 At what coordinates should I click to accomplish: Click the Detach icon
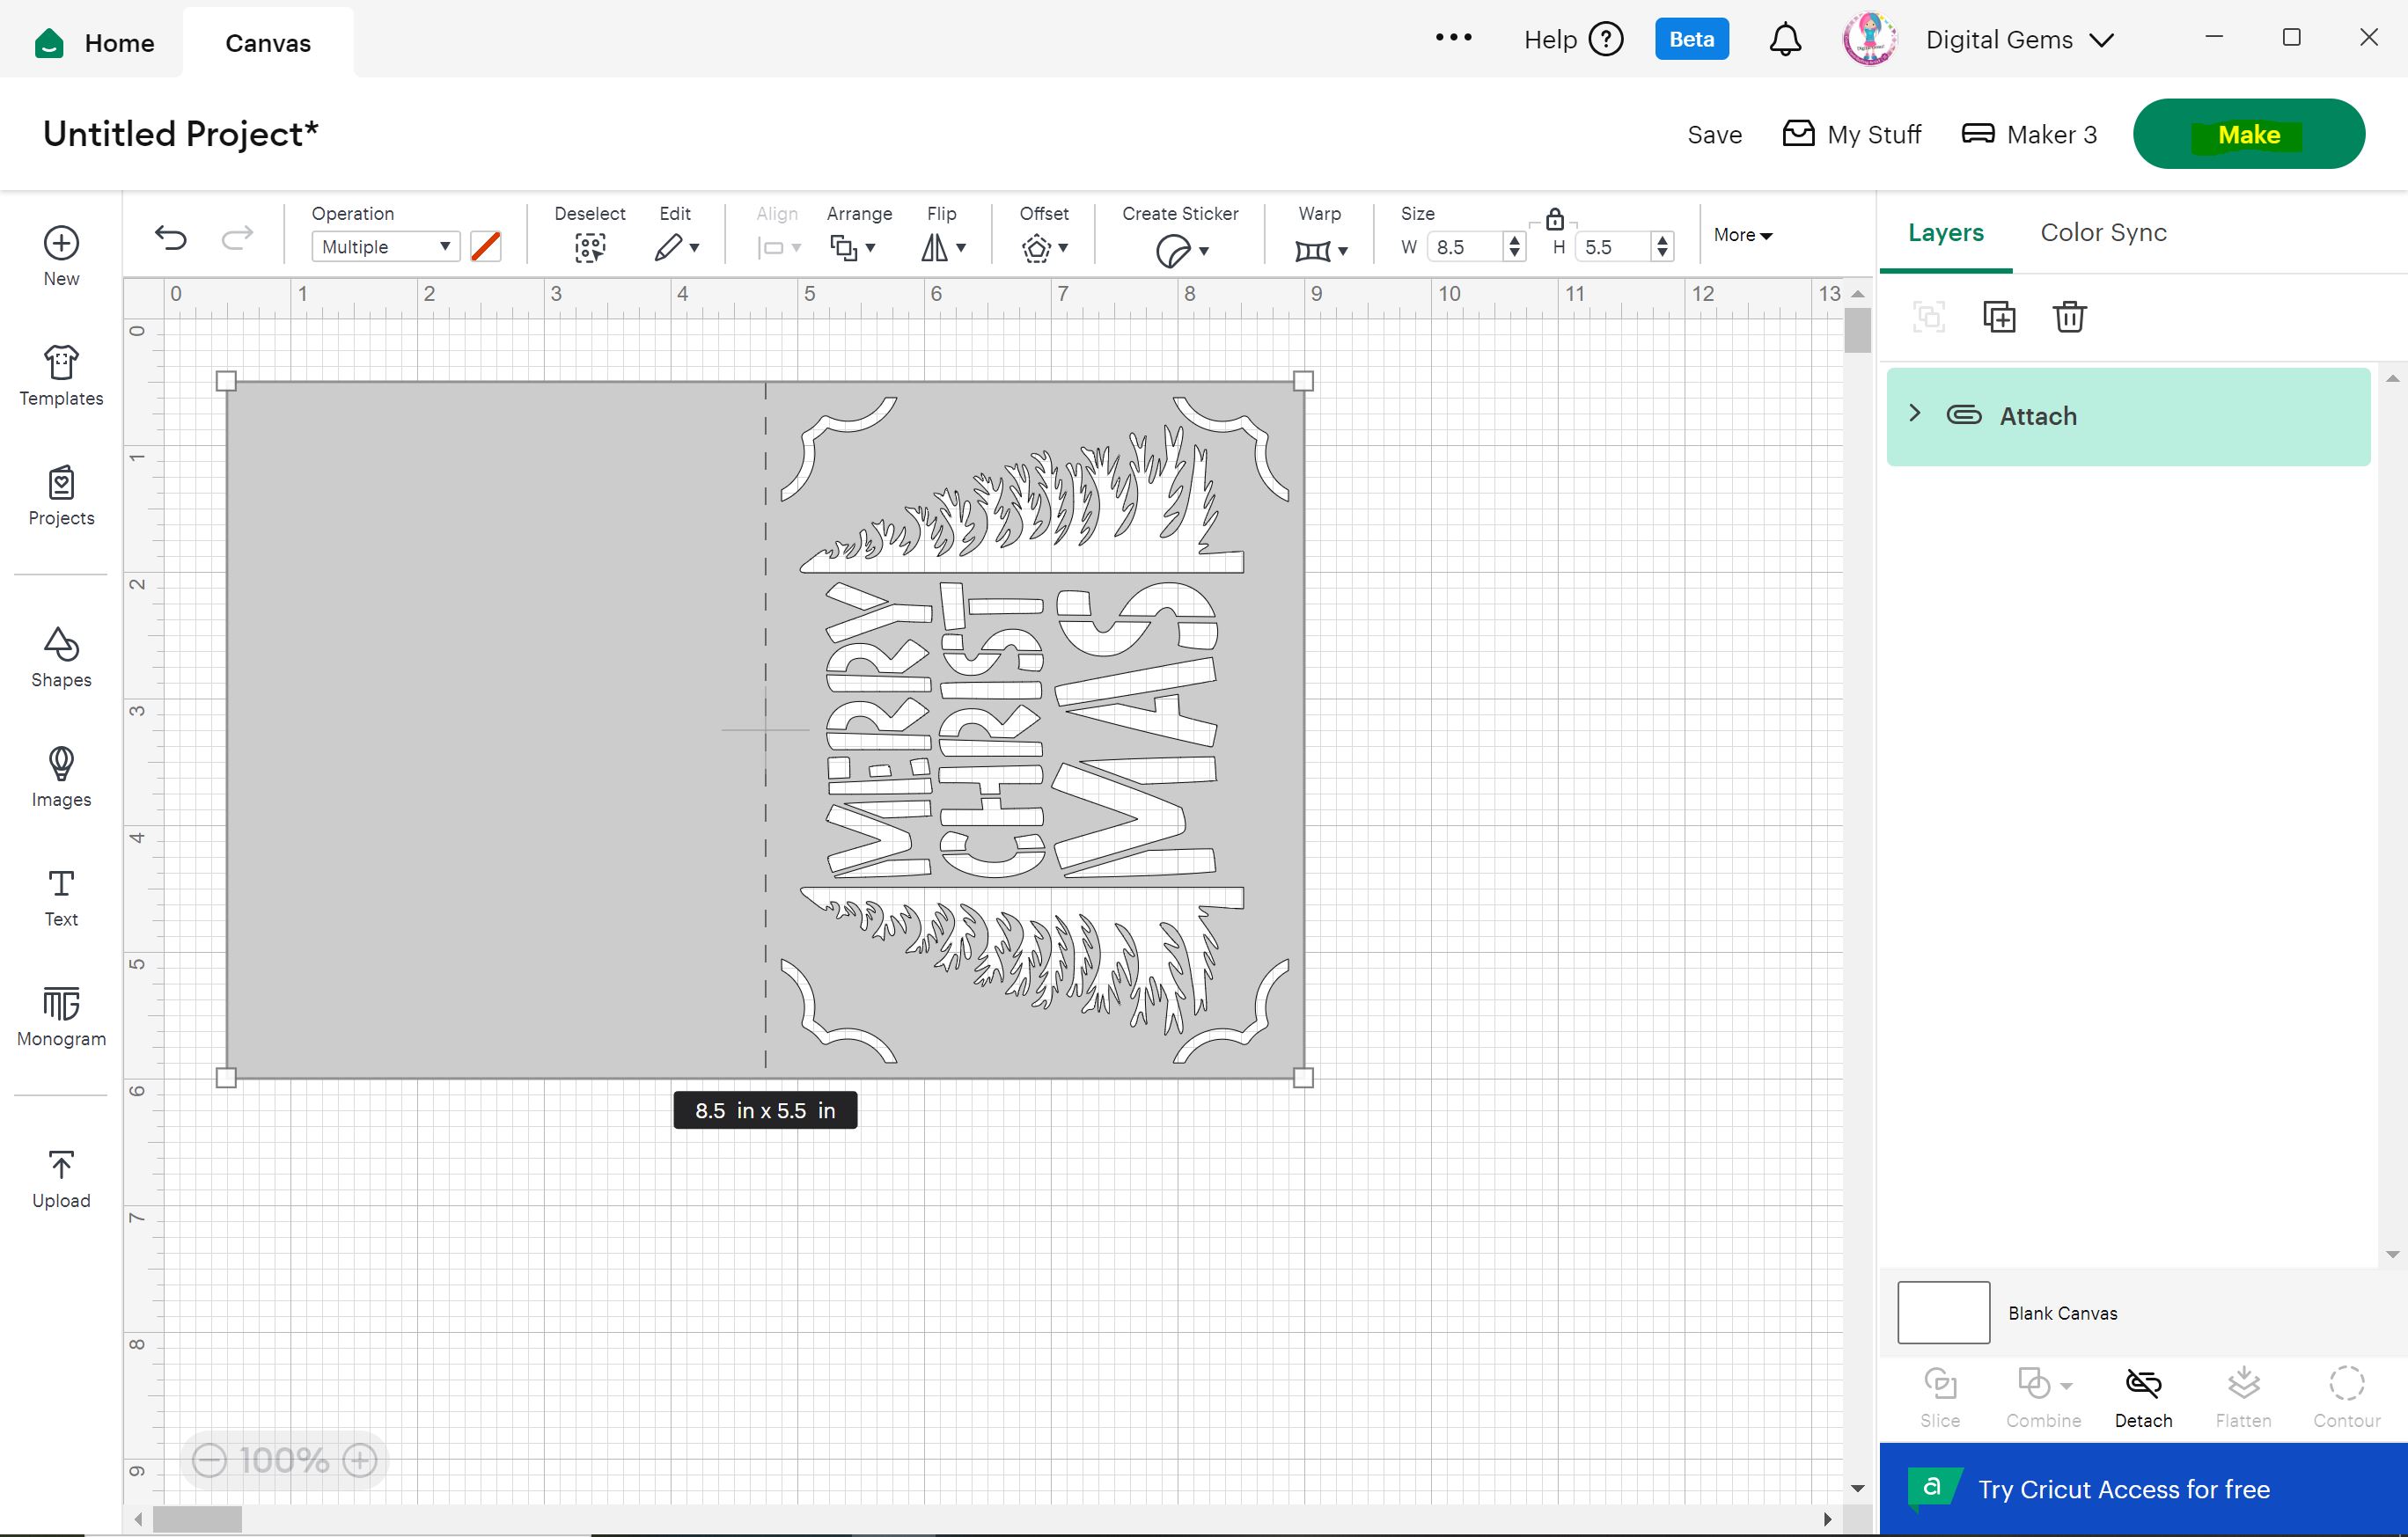pos(2143,1395)
